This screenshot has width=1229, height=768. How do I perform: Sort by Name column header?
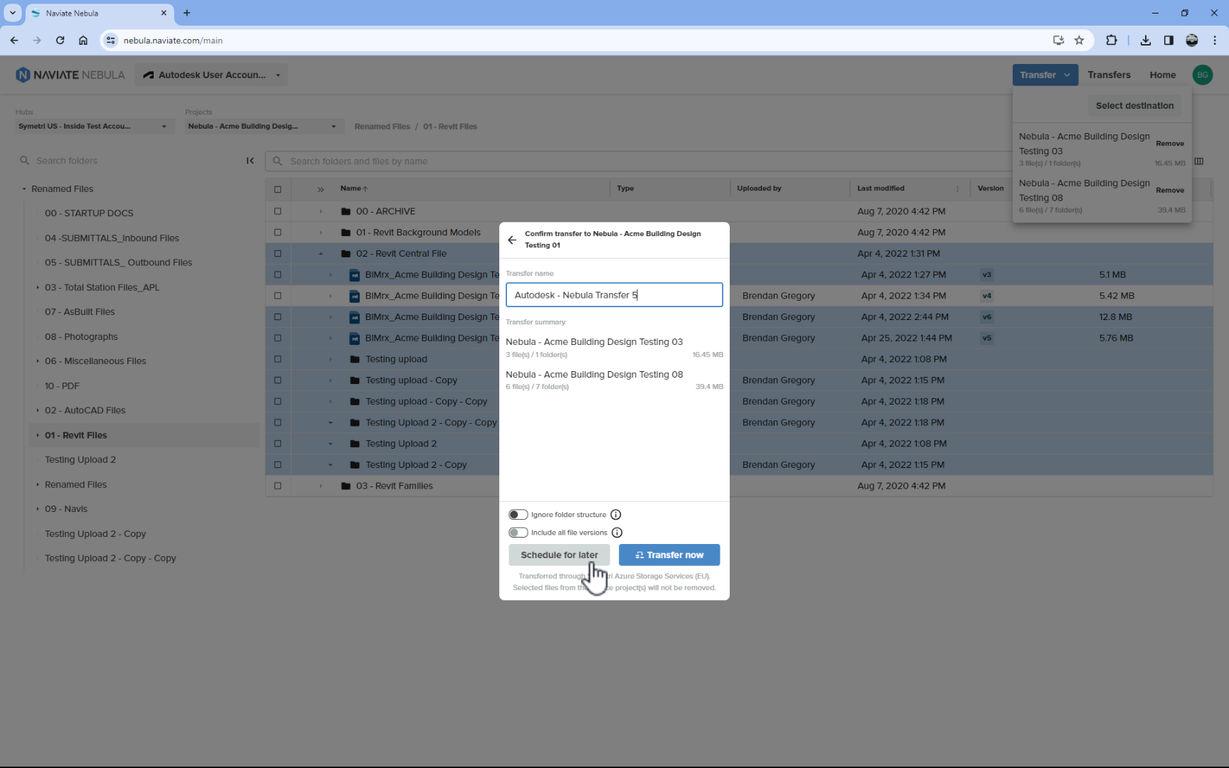click(x=353, y=189)
